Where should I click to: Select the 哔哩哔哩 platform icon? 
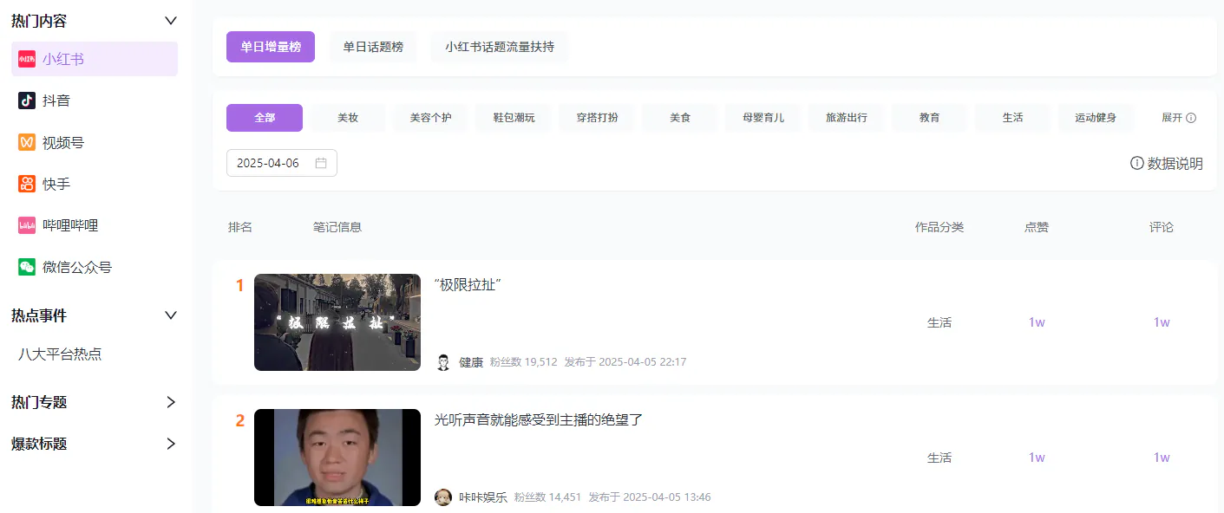tap(25, 225)
